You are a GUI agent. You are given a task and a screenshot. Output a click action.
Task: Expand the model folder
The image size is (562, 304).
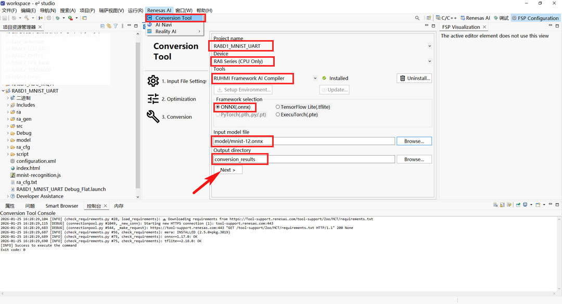coord(8,140)
